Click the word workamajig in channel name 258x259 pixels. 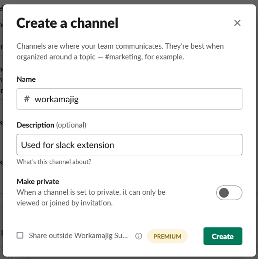pyautogui.click(x=56, y=99)
